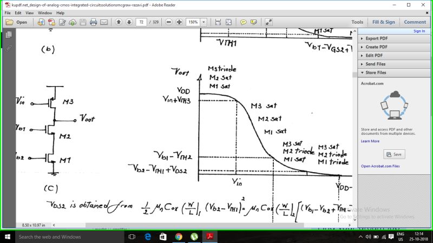Viewport: 433px width, 243px height.
Task: Open uTorrent from taskbar
Action: tap(194, 237)
